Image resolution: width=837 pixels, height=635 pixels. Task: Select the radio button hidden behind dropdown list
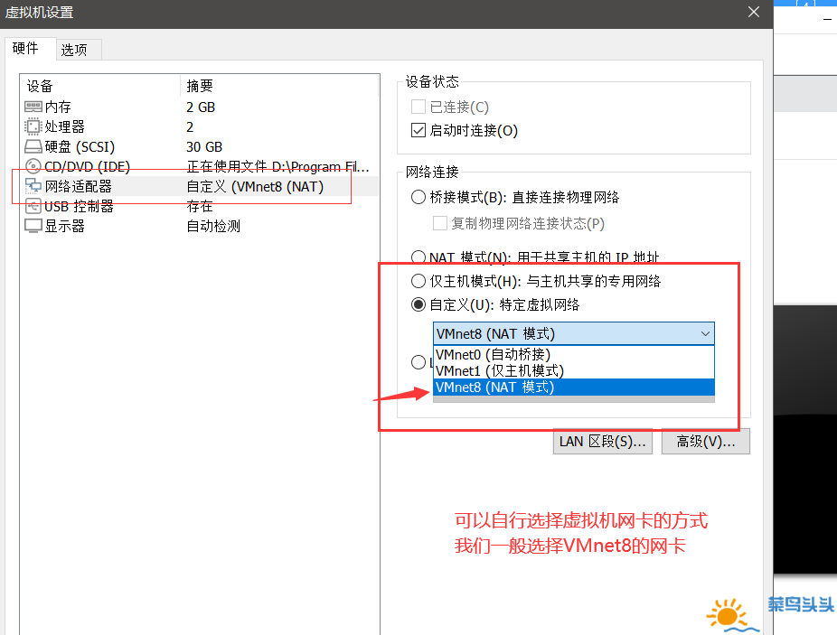coord(418,362)
